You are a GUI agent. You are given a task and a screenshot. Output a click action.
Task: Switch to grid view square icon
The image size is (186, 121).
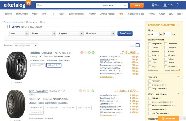pyautogui.click(x=137, y=45)
